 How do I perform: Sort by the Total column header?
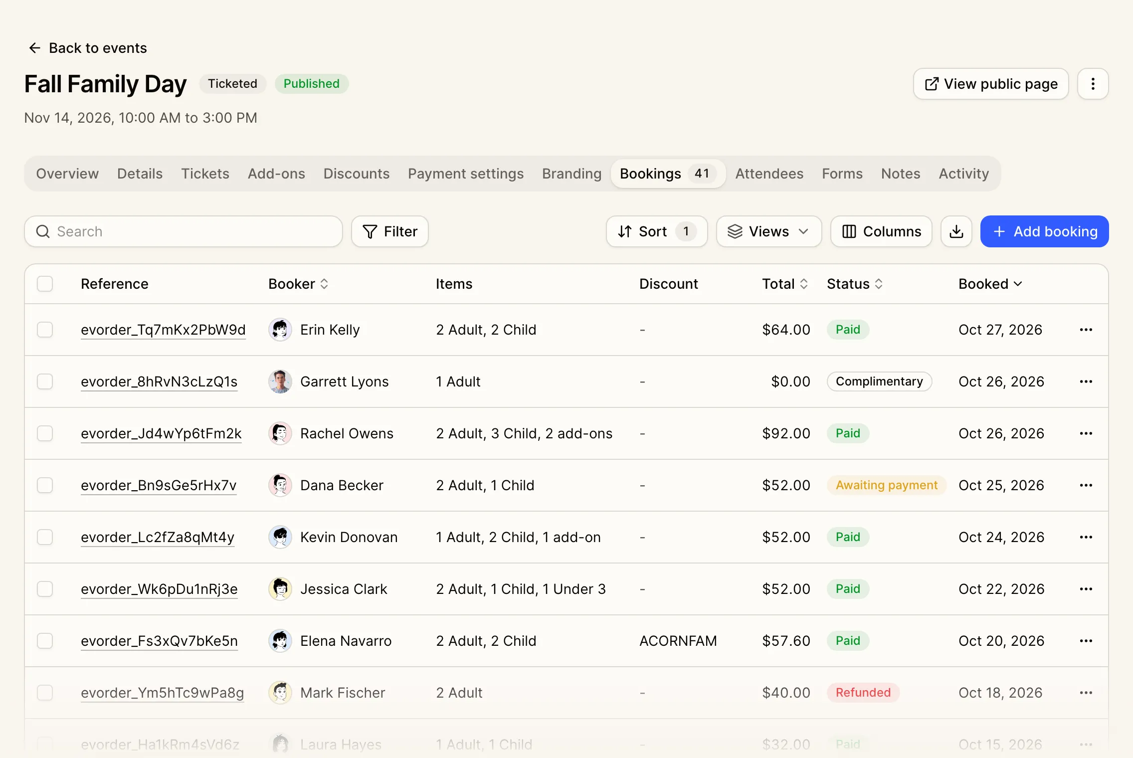coord(785,284)
